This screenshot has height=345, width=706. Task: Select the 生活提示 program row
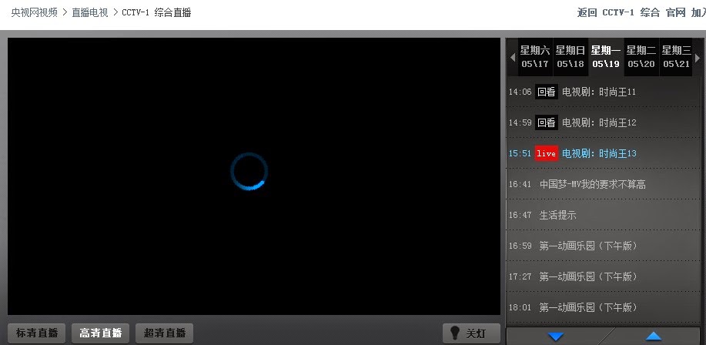[604, 215]
